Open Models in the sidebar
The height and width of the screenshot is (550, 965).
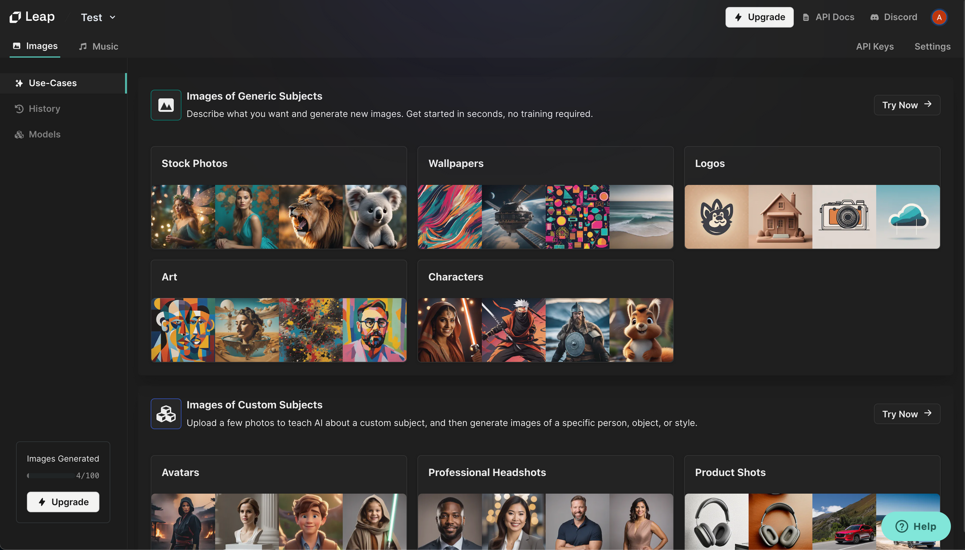click(x=44, y=134)
